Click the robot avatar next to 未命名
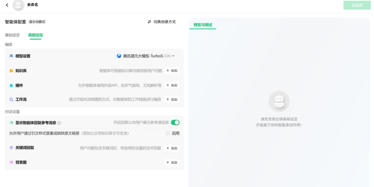Screen dimensions: 374x187 (x=19, y=5)
